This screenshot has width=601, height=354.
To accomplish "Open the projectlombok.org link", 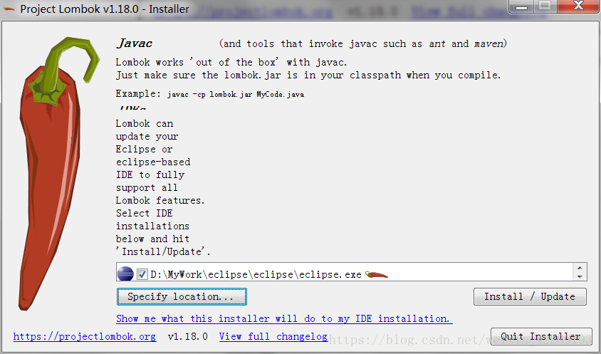I will point(85,337).
